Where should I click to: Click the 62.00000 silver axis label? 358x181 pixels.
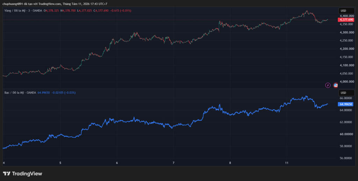[346, 122]
